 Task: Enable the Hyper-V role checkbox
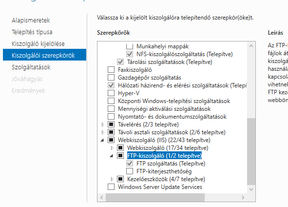tap(111, 93)
